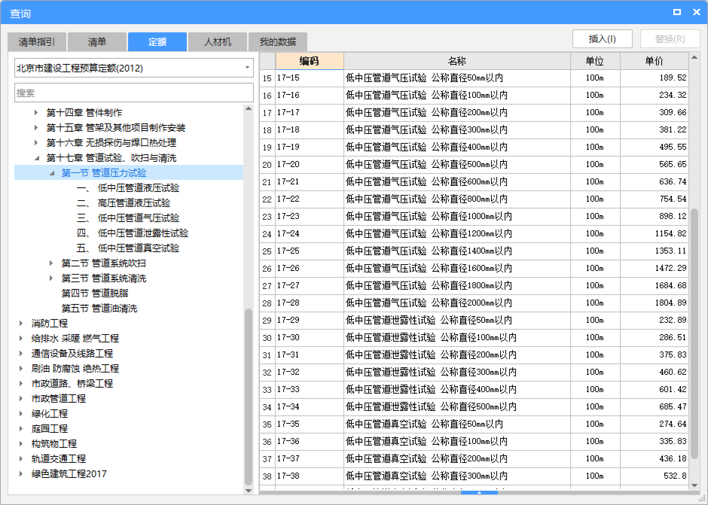Click the 替换(R) button
Screen dimensions: 708x505
click(670, 39)
